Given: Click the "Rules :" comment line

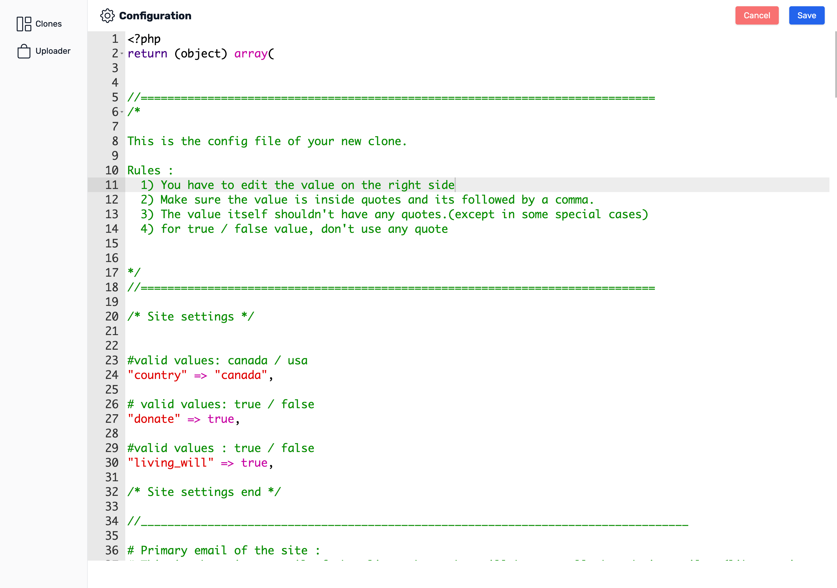Looking at the screenshot, I should tap(150, 170).
